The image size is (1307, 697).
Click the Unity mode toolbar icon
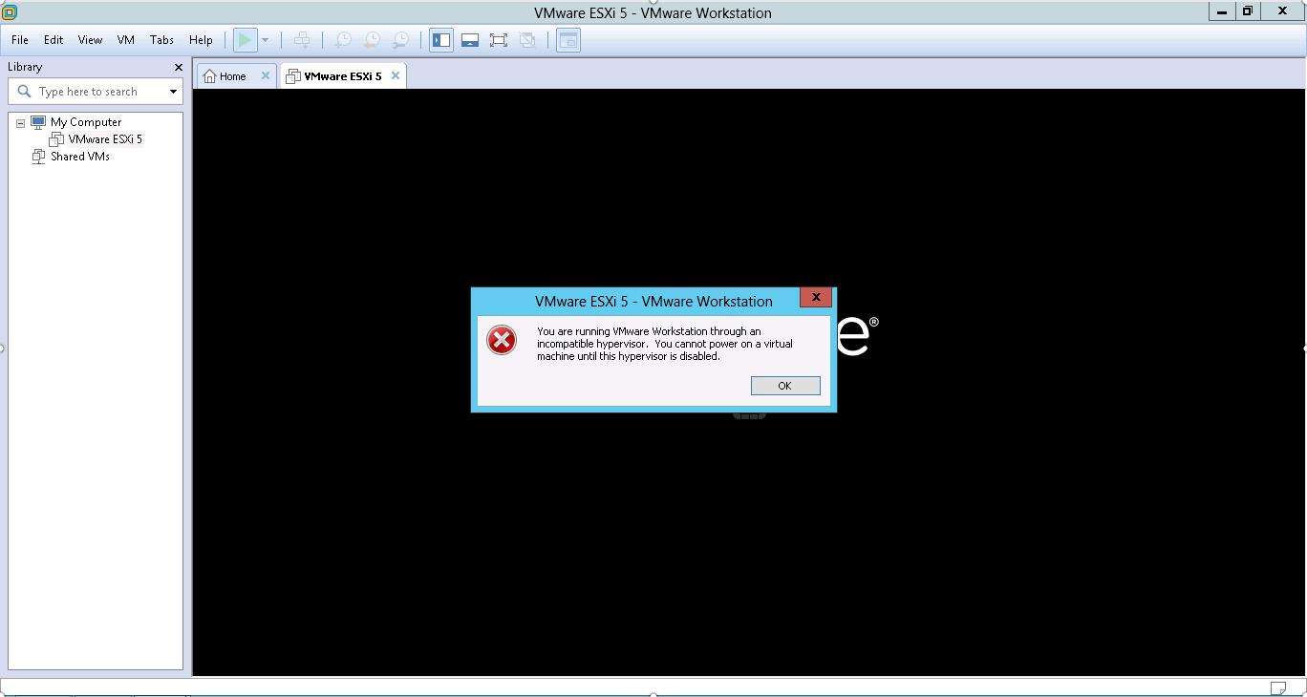click(527, 40)
